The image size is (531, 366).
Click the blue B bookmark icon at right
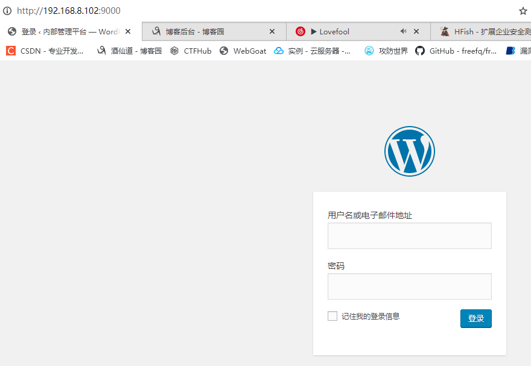[x=510, y=51]
